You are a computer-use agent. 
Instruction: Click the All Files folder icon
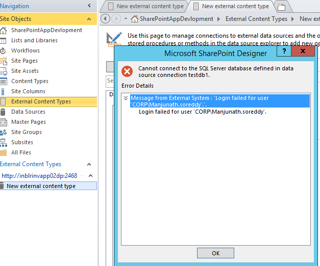pos(3,152)
